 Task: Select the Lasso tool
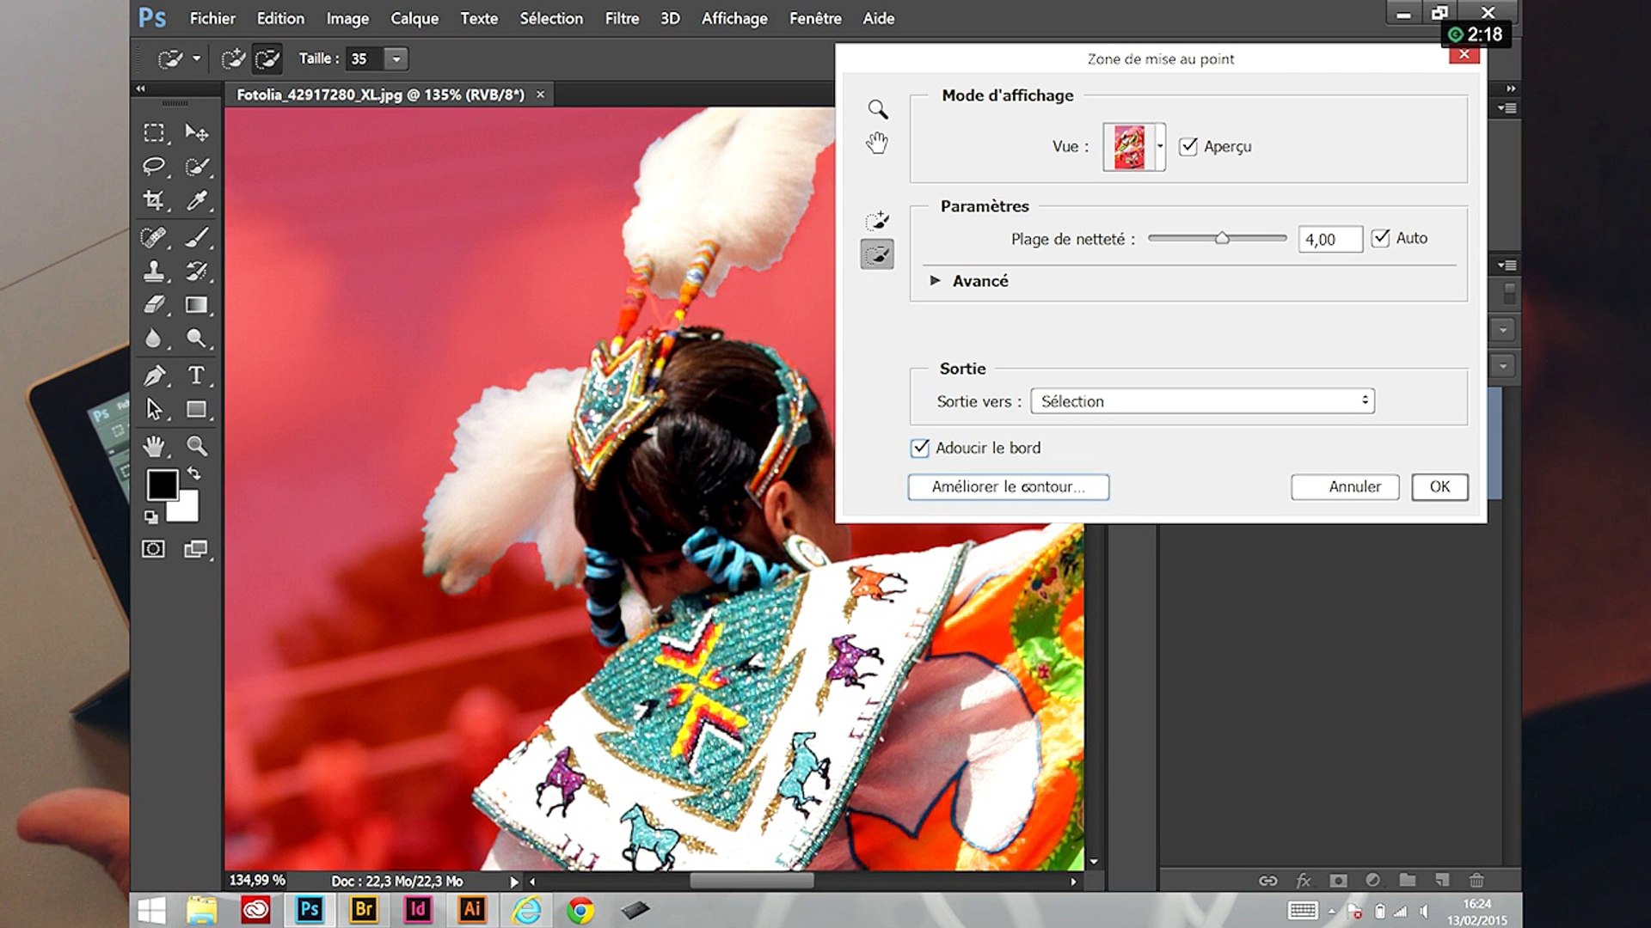tap(154, 166)
